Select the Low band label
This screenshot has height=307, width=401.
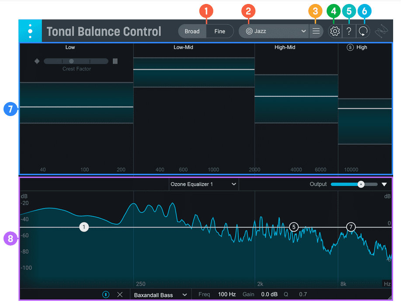tap(70, 47)
